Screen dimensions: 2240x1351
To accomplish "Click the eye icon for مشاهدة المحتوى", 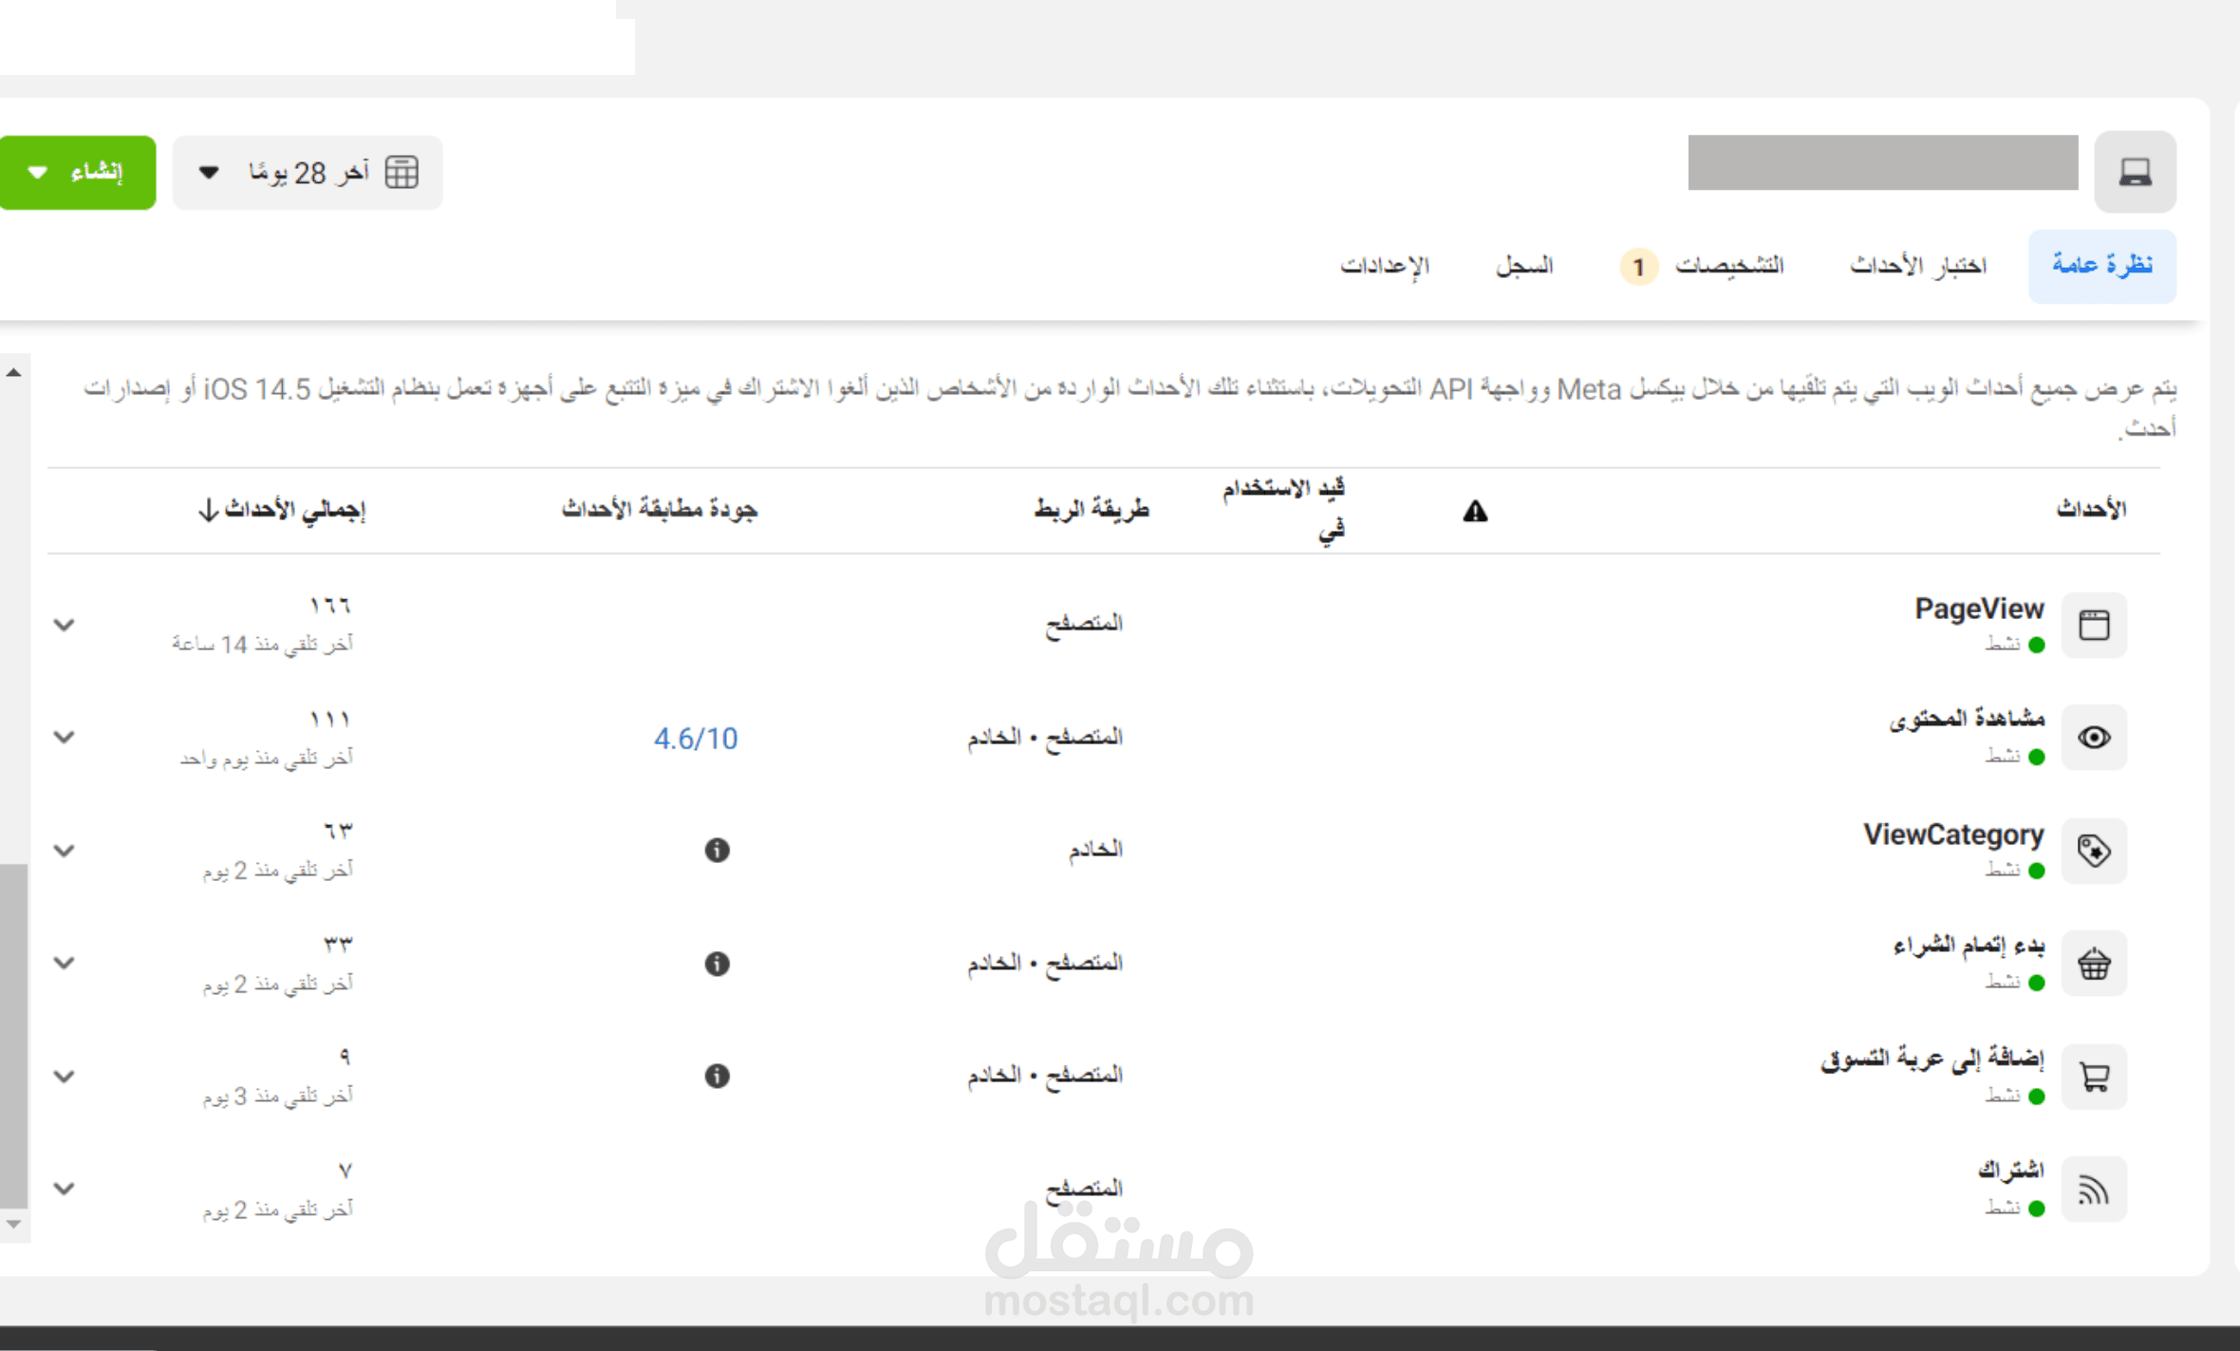I will [2093, 738].
